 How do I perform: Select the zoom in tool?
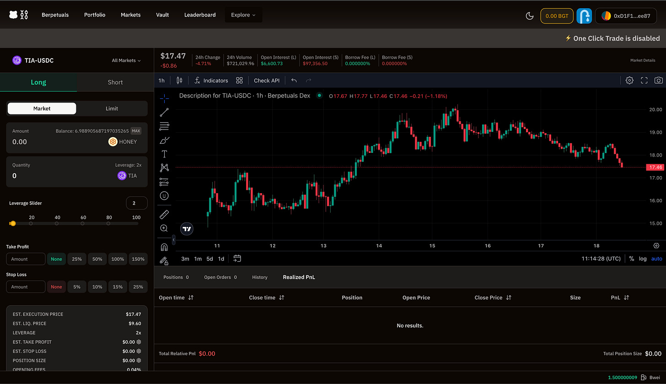(x=164, y=228)
